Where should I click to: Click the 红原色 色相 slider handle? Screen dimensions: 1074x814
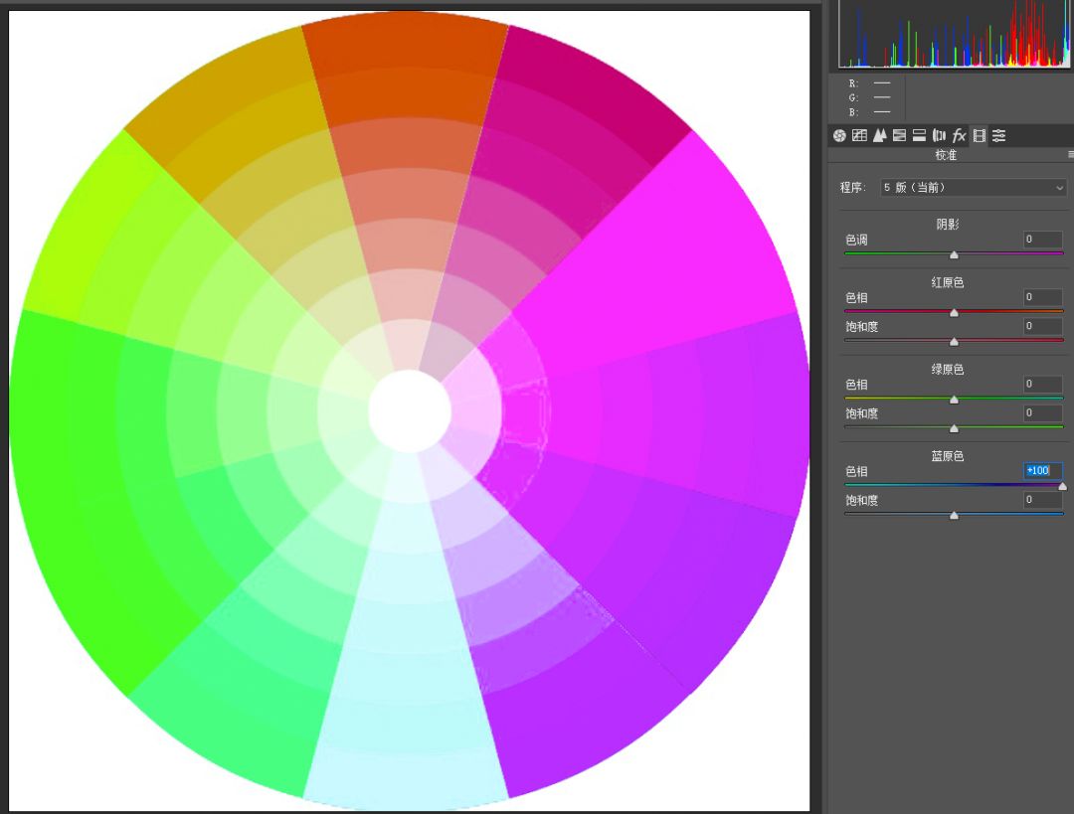point(954,313)
